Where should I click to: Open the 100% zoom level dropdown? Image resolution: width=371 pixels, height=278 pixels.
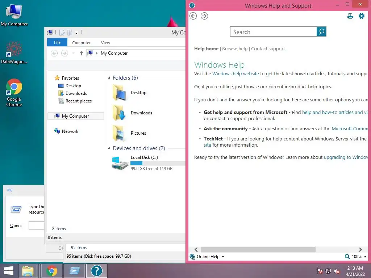pyautogui.click(x=365, y=257)
